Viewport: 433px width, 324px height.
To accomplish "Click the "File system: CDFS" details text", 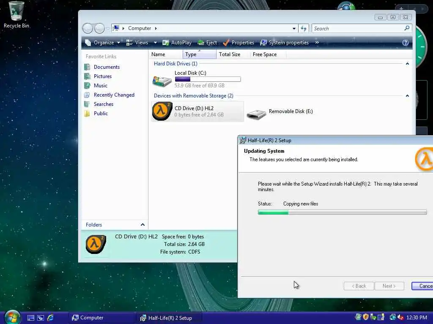I will tap(180, 252).
